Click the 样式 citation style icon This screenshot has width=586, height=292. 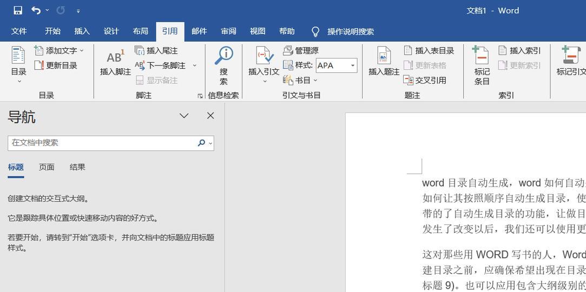pyautogui.click(x=288, y=65)
